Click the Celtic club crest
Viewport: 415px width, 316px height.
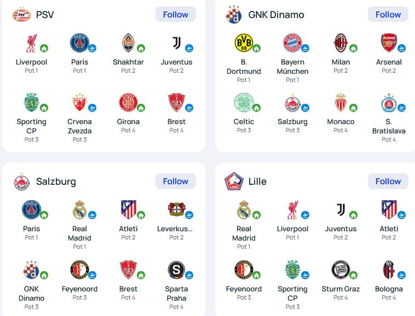point(244,102)
